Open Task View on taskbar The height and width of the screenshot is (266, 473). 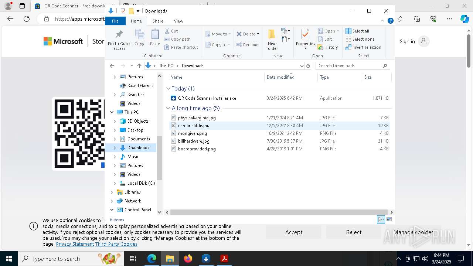click(x=133, y=259)
